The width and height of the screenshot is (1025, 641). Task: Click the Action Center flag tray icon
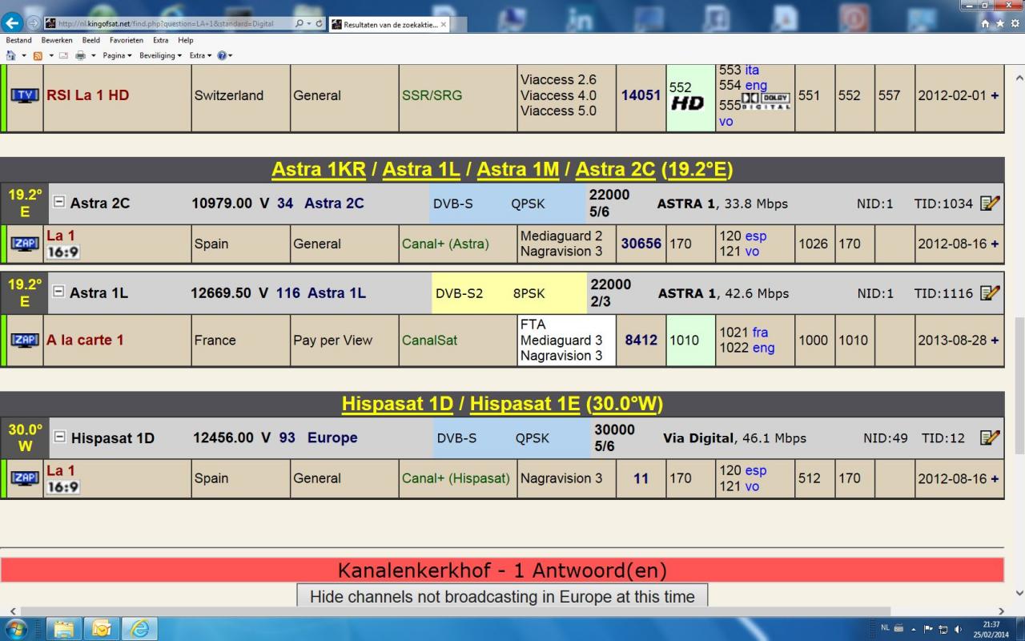pos(929,629)
